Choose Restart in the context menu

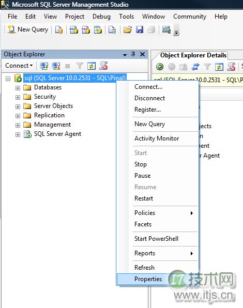tap(158, 198)
